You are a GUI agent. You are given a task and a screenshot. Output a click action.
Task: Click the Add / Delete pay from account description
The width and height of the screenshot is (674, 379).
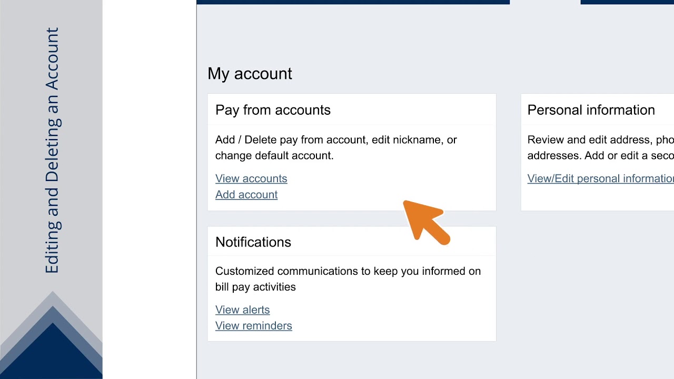(x=336, y=147)
